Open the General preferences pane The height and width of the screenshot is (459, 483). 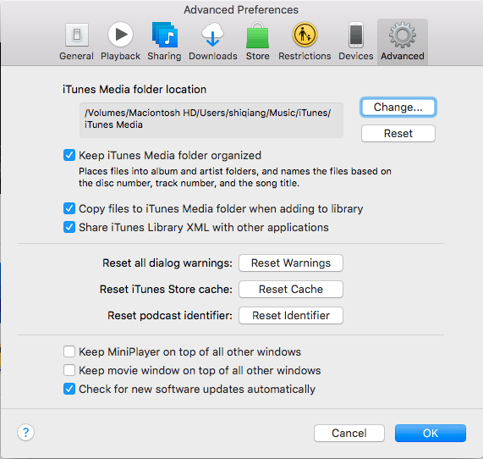(x=77, y=35)
